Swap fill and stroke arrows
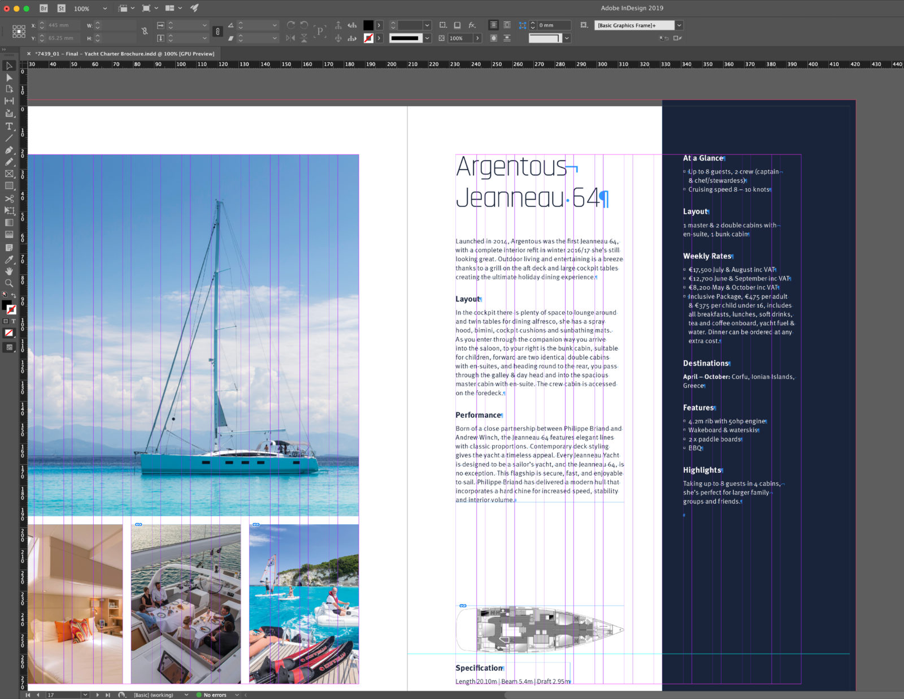 click(x=14, y=295)
